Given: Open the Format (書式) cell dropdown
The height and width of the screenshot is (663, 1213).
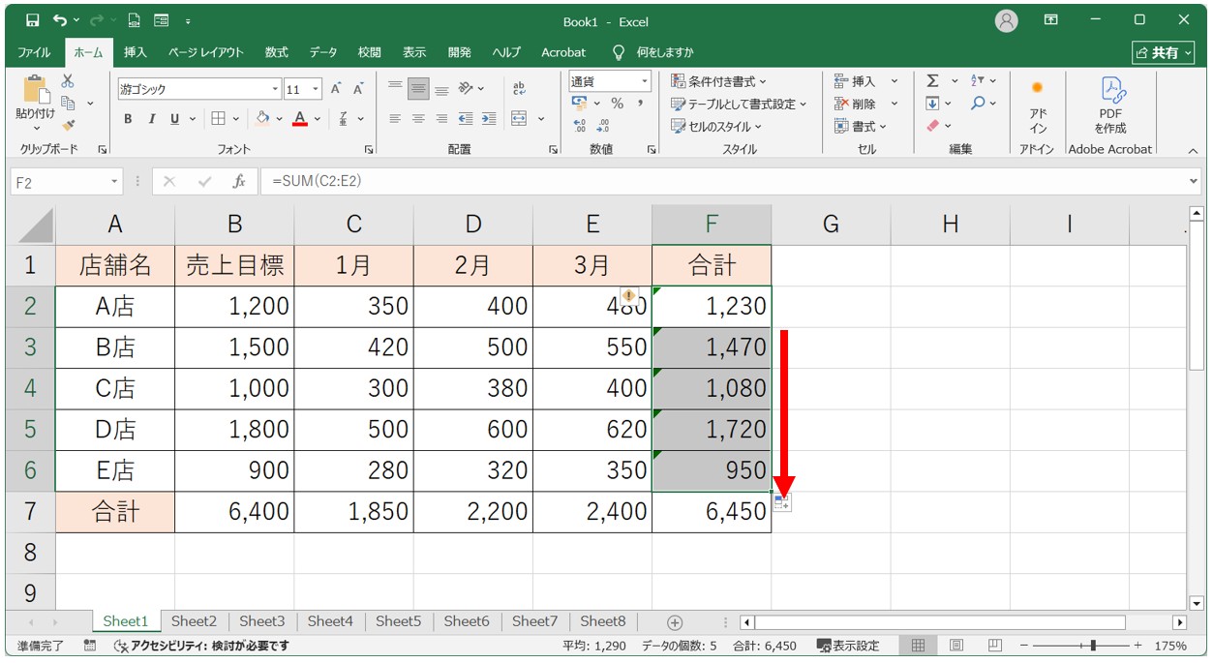Looking at the screenshot, I should (x=860, y=126).
